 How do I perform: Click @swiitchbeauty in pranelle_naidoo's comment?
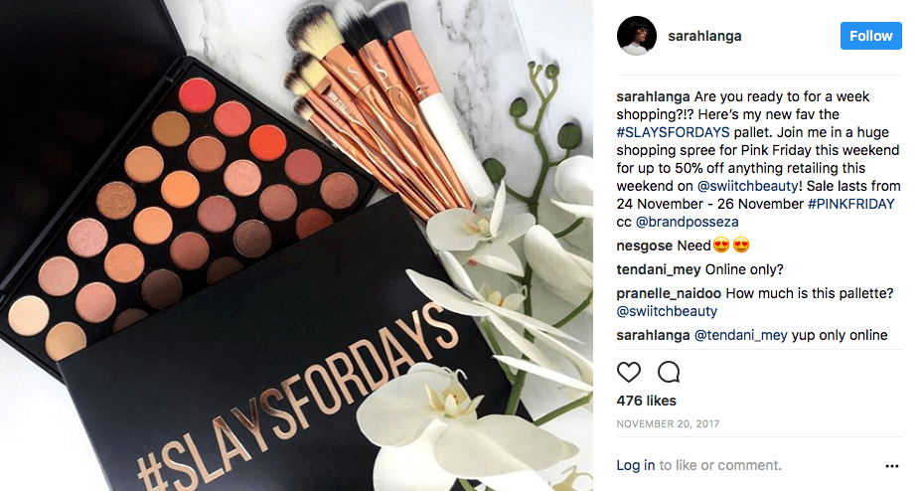pos(667,312)
